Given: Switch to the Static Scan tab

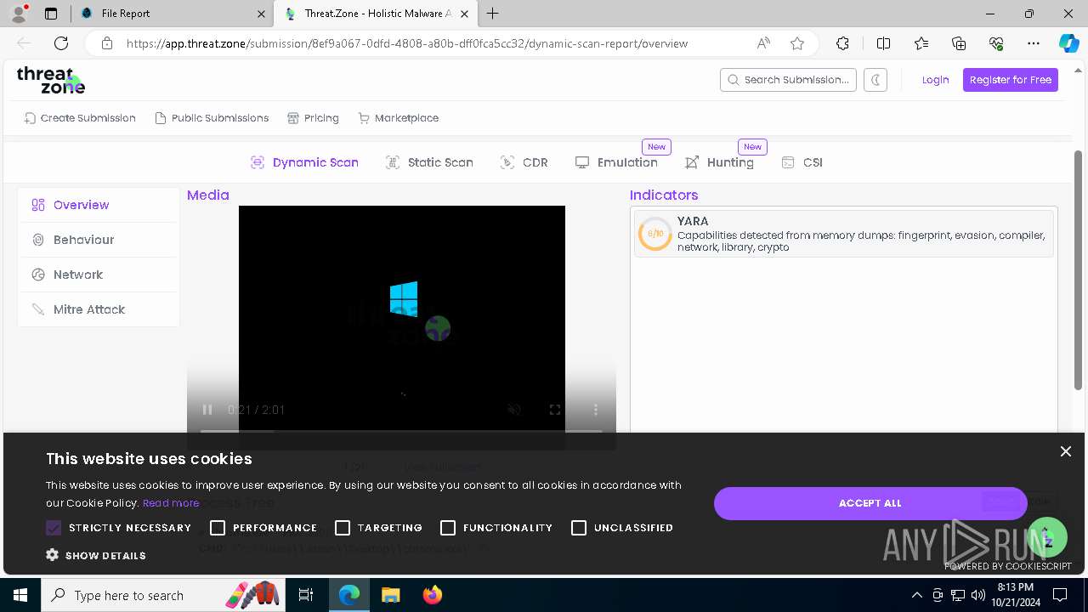Looking at the screenshot, I should [429, 162].
